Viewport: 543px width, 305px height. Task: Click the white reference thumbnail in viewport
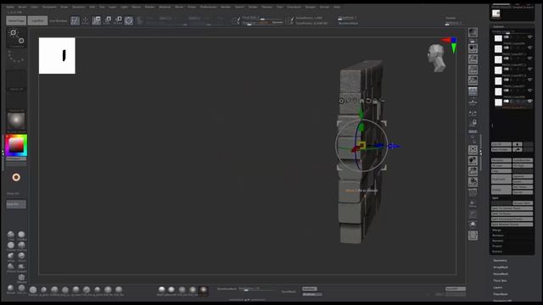pyautogui.click(x=57, y=56)
